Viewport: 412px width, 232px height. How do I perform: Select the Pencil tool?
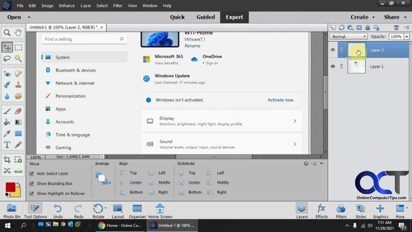(18, 145)
